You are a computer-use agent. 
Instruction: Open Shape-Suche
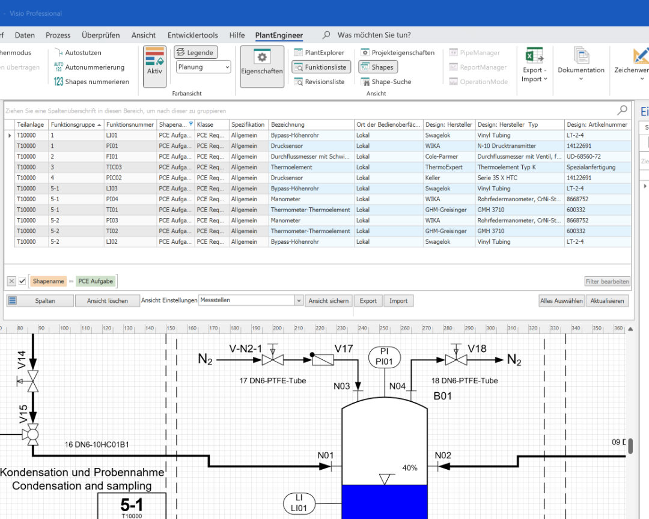tap(386, 82)
